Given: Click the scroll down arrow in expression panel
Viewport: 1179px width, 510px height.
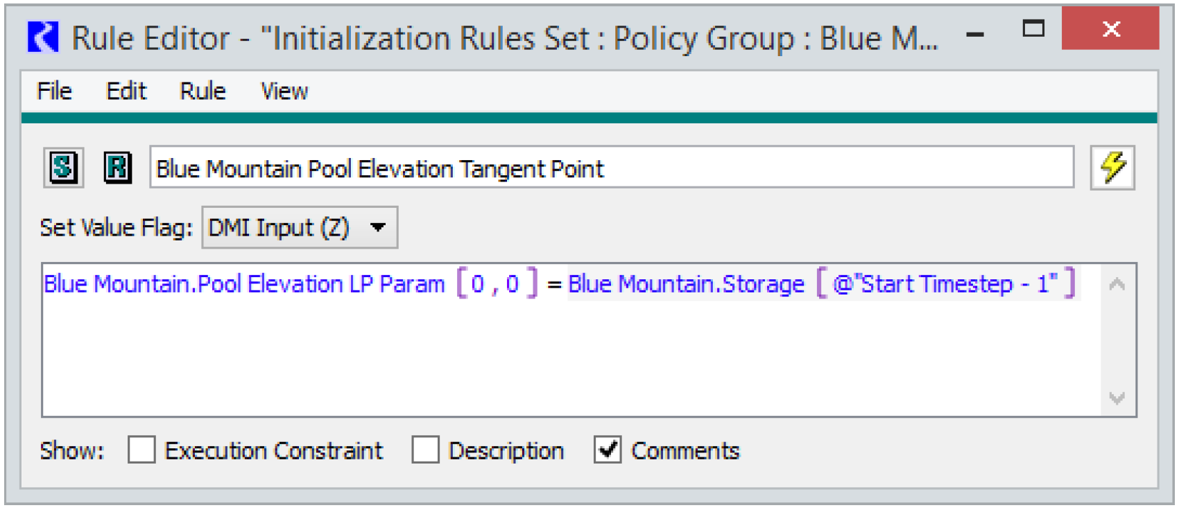Looking at the screenshot, I should pyautogui.click(x=1117, y=398).
